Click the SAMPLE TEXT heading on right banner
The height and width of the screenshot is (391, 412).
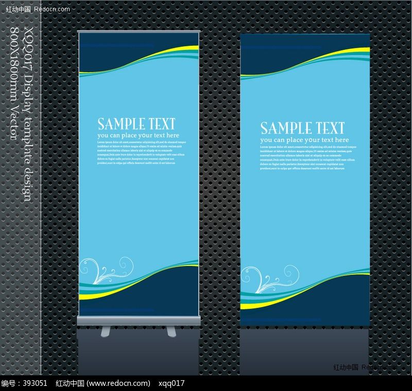point(302,128)
